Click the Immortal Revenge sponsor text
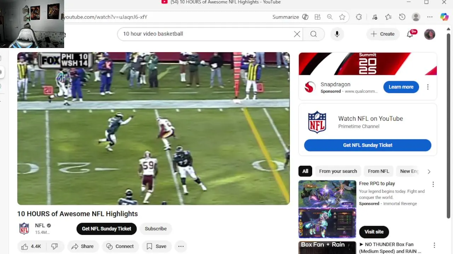 (400, 204)
